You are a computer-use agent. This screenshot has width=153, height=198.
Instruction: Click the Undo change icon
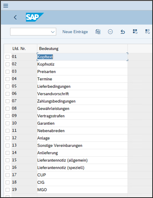123,32
